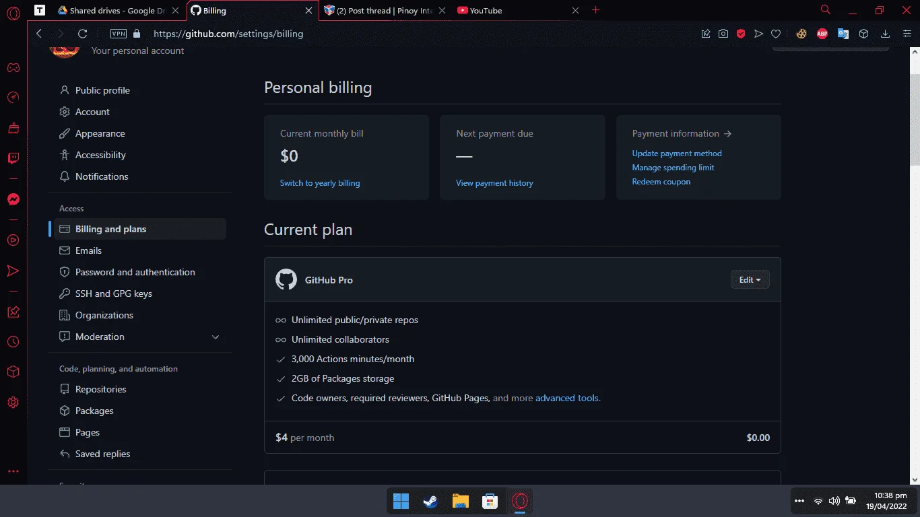Viewport: 920px width, 517px height.
Task: Open the History clock icon in sidebar
Action: point(13,342)
